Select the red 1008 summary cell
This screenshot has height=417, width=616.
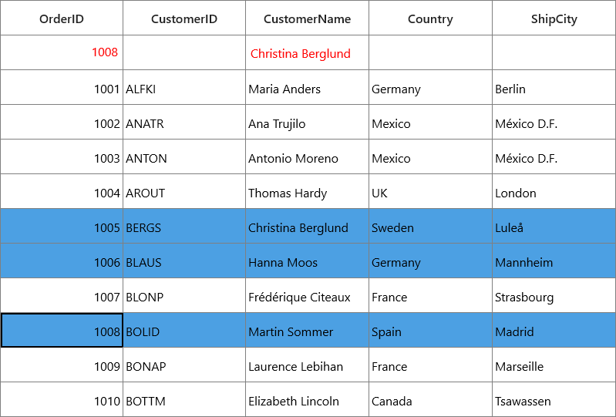pos(62,52)
